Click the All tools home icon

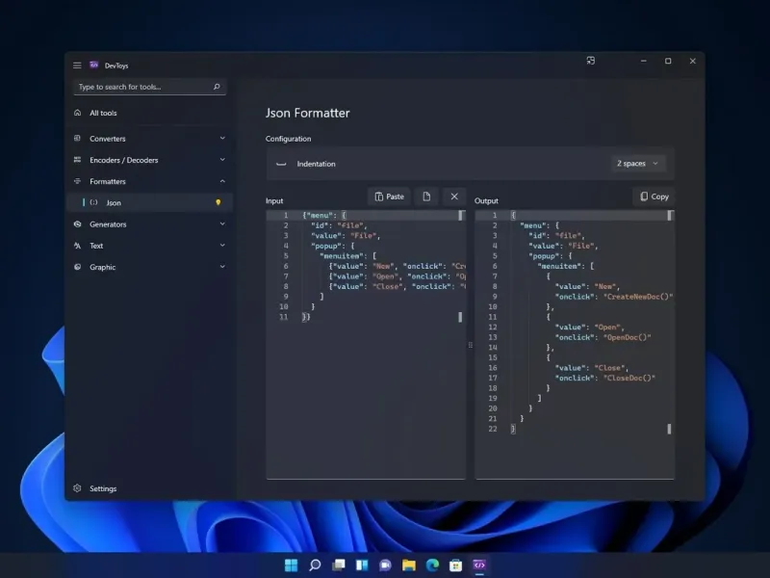pyautogui.click(x=78, y=113)
